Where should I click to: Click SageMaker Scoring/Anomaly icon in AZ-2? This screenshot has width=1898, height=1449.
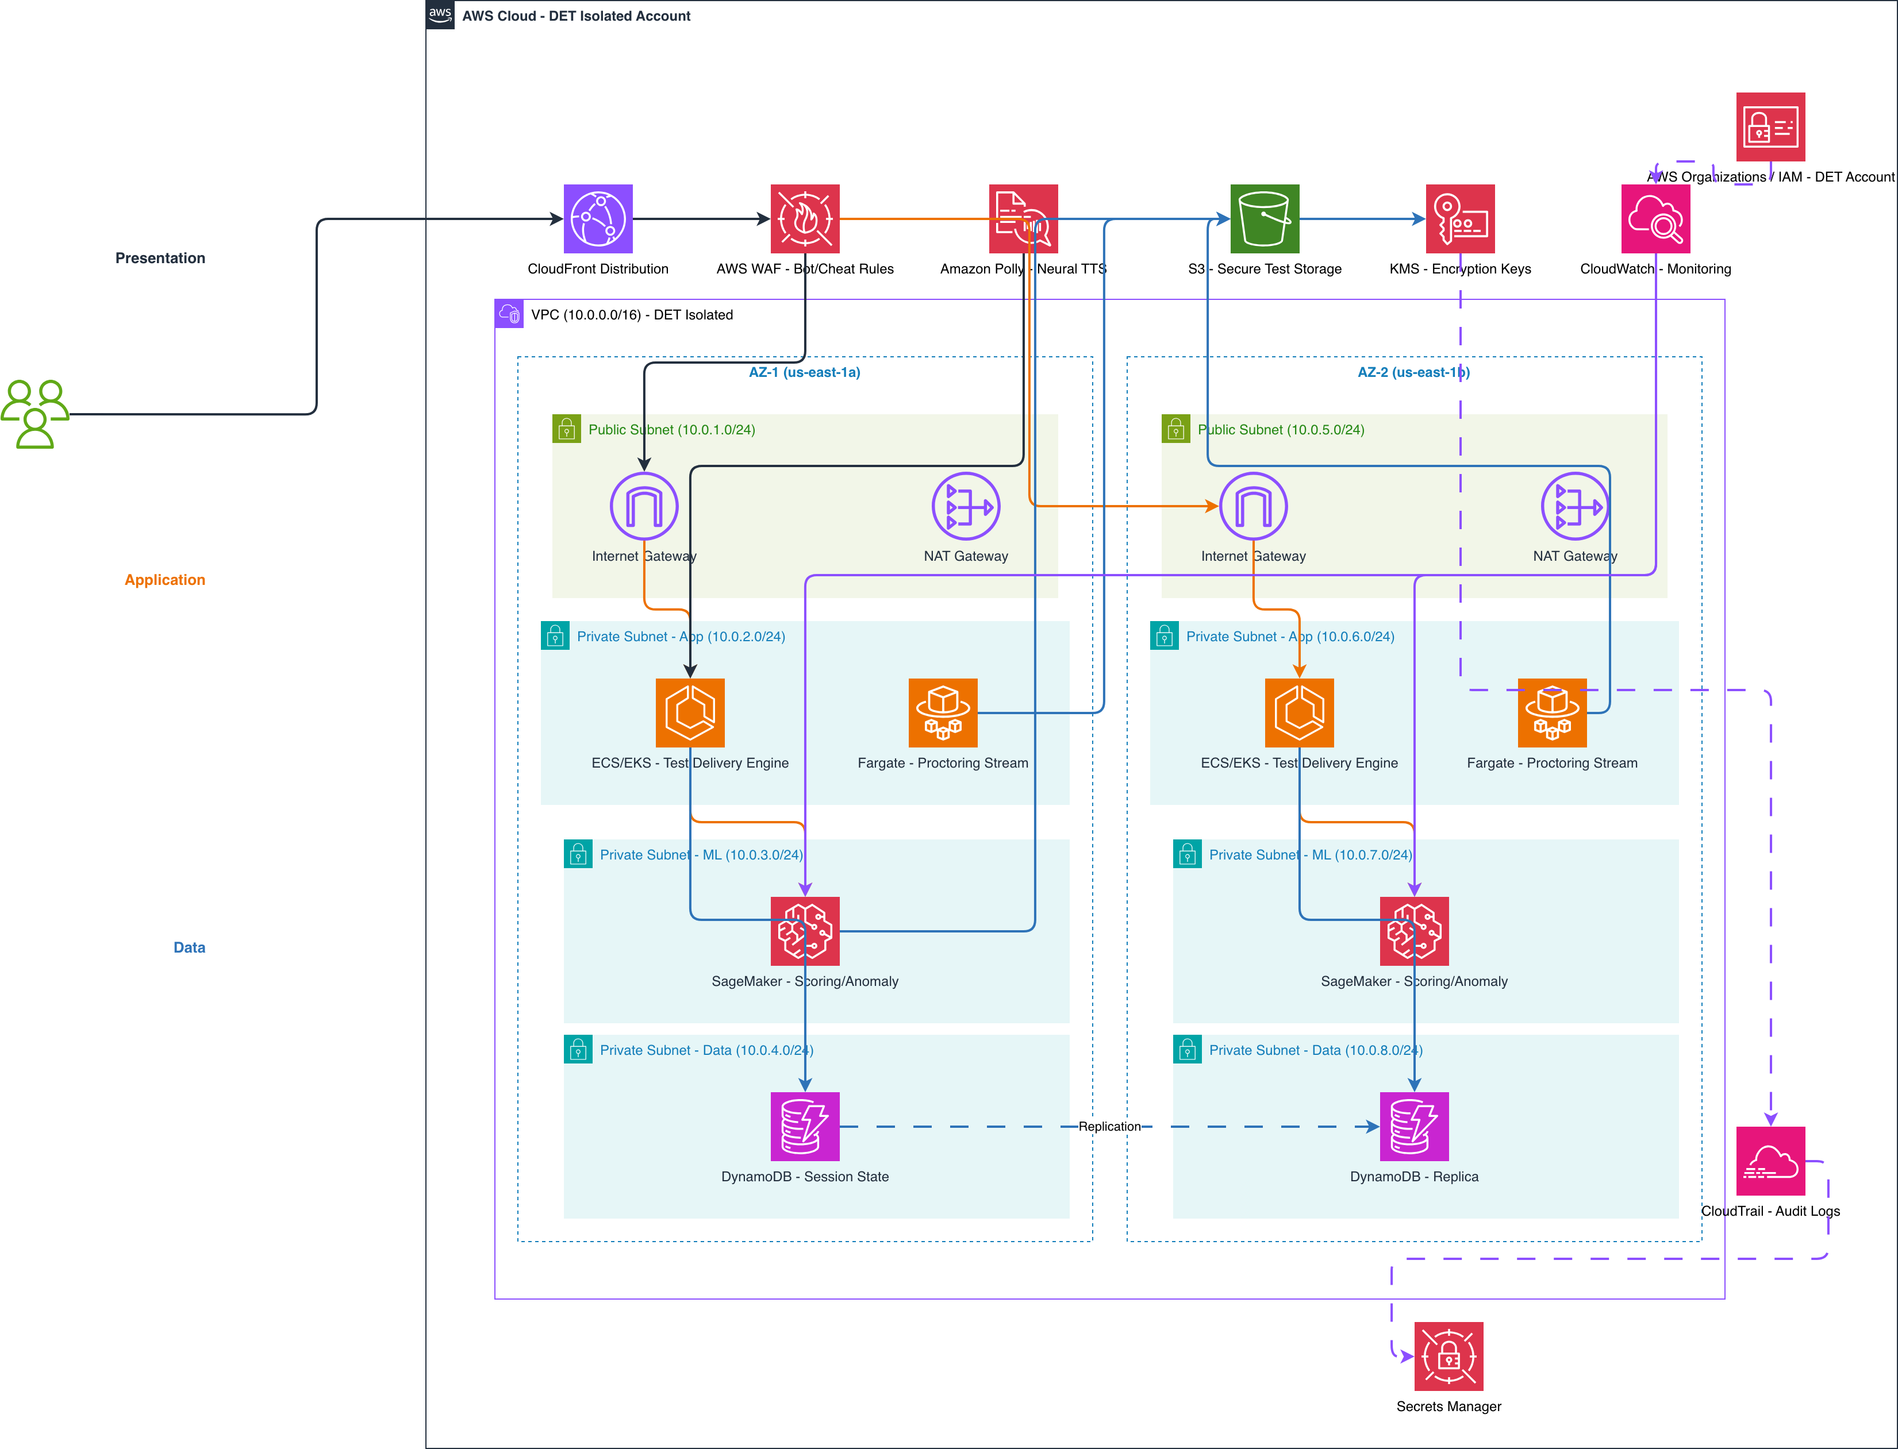[x=1414, y=931]
